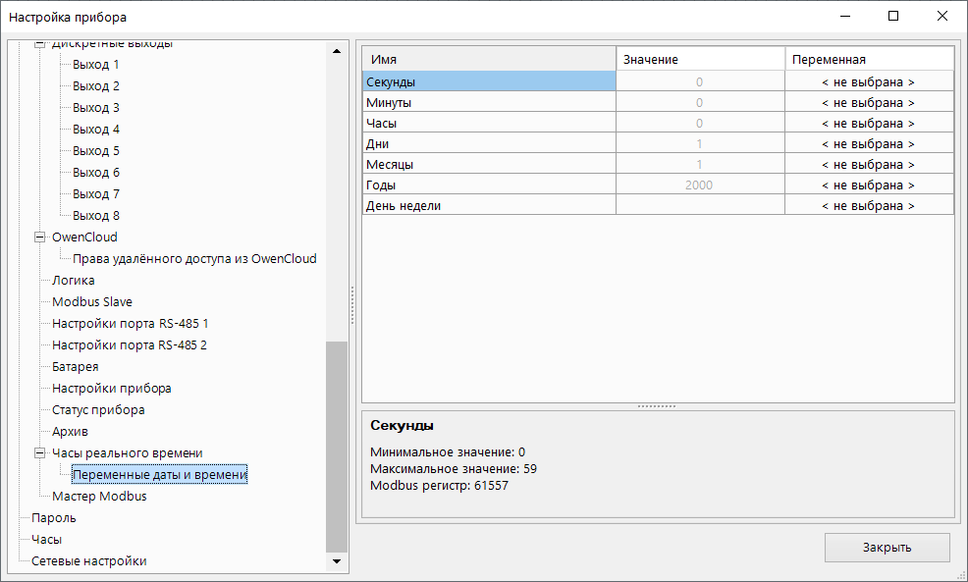Viewport: 968px width, 582px height.
Task: Open Мастер Modbus item
Action: [x=98, y=497]
